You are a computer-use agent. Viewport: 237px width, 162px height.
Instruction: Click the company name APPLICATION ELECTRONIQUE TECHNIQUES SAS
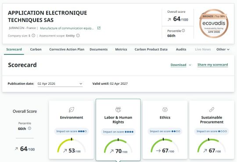click(x=47, y=16)
